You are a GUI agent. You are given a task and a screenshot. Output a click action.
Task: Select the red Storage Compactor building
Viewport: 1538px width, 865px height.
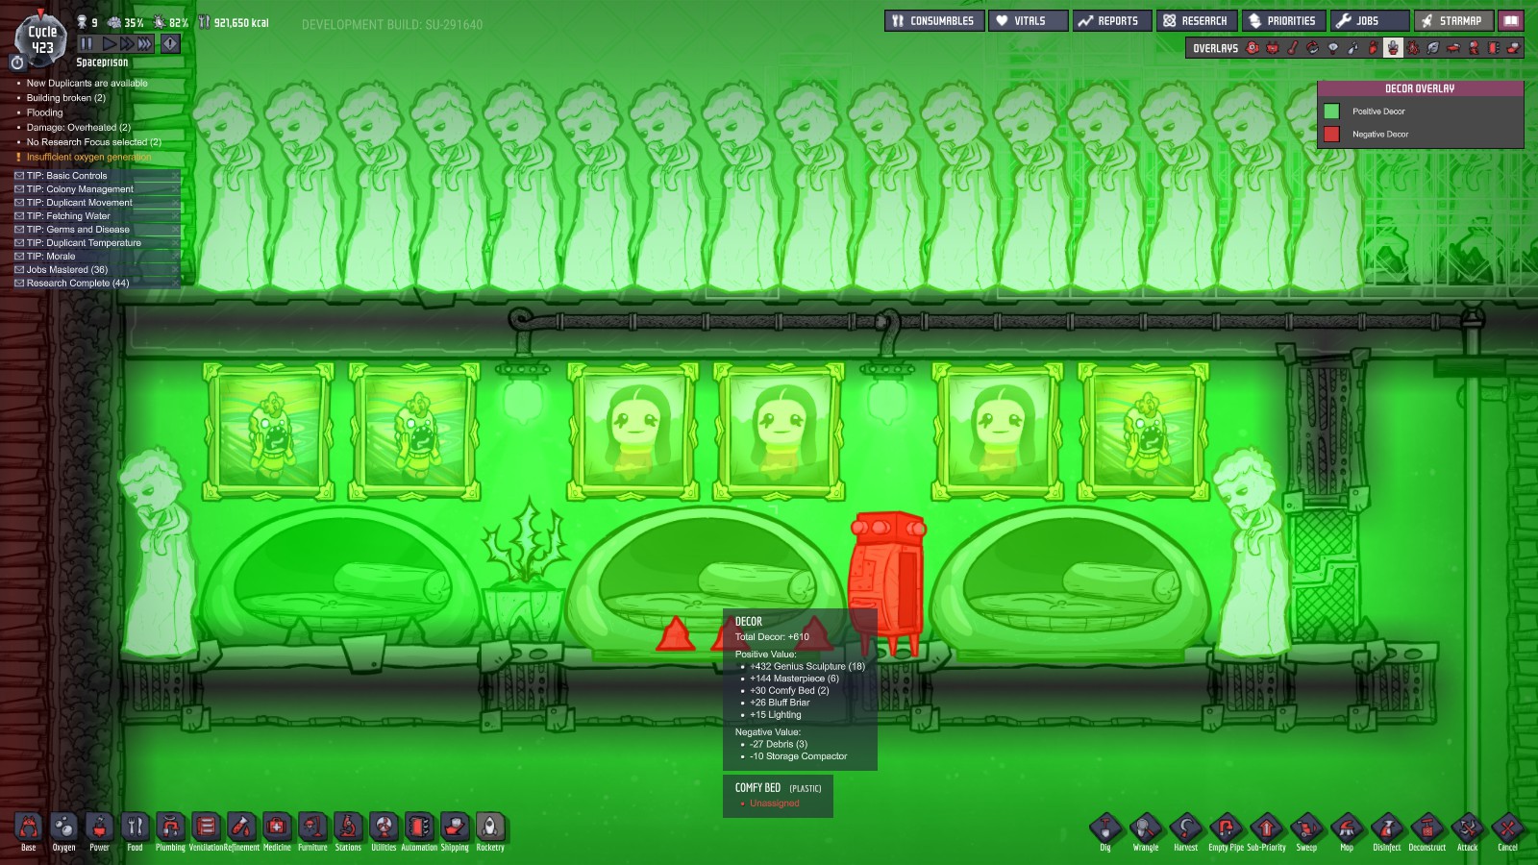(x=887, y=582)
